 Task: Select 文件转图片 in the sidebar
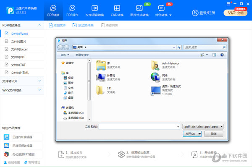pyautogui.click(x=22, y=42)
